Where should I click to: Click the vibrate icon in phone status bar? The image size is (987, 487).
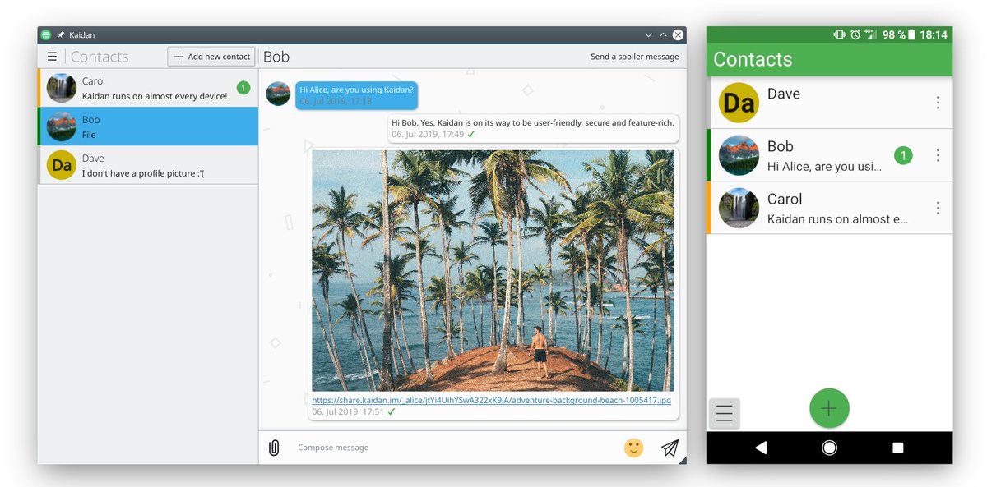839,34
